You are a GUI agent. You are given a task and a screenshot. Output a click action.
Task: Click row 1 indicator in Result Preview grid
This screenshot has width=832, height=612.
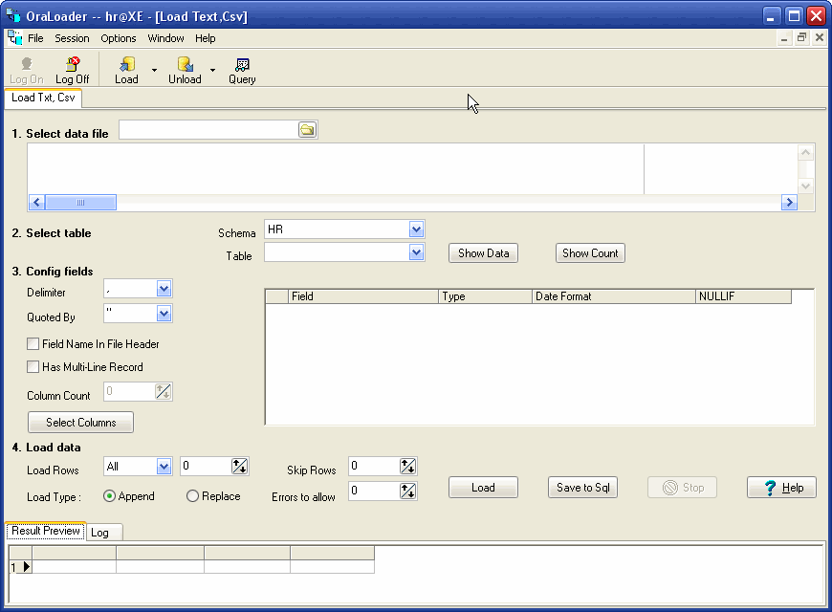click(20, 567)
